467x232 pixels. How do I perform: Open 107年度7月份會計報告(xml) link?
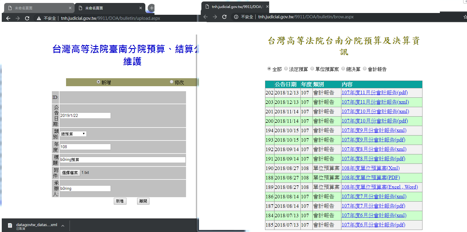tap(374, 196)
